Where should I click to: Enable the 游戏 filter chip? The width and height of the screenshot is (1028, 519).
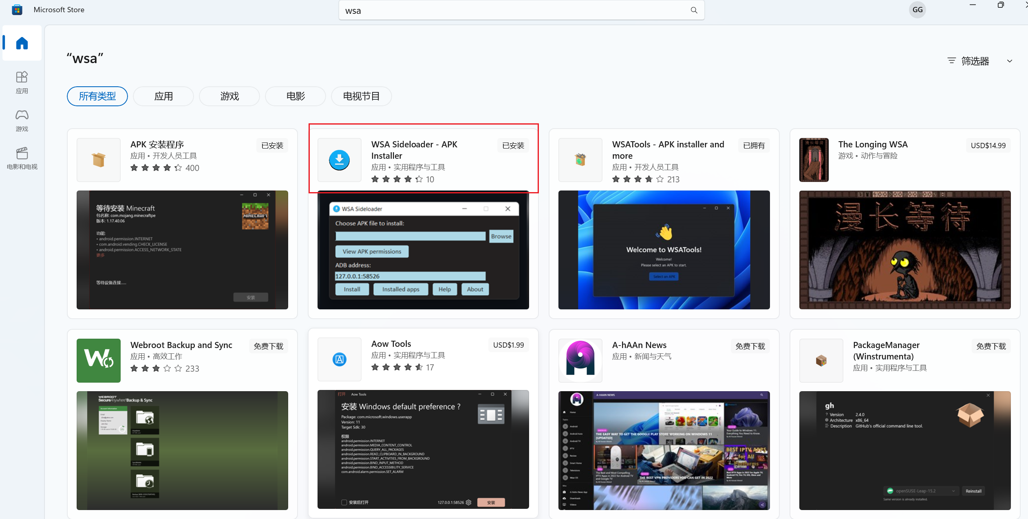tap(229, 96)
